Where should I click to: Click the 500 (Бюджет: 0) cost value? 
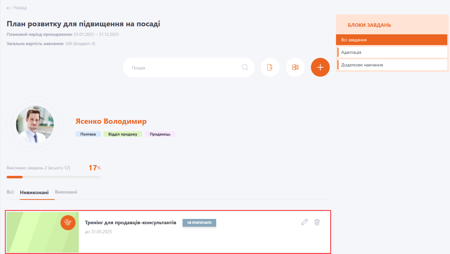tap(80, 44)
